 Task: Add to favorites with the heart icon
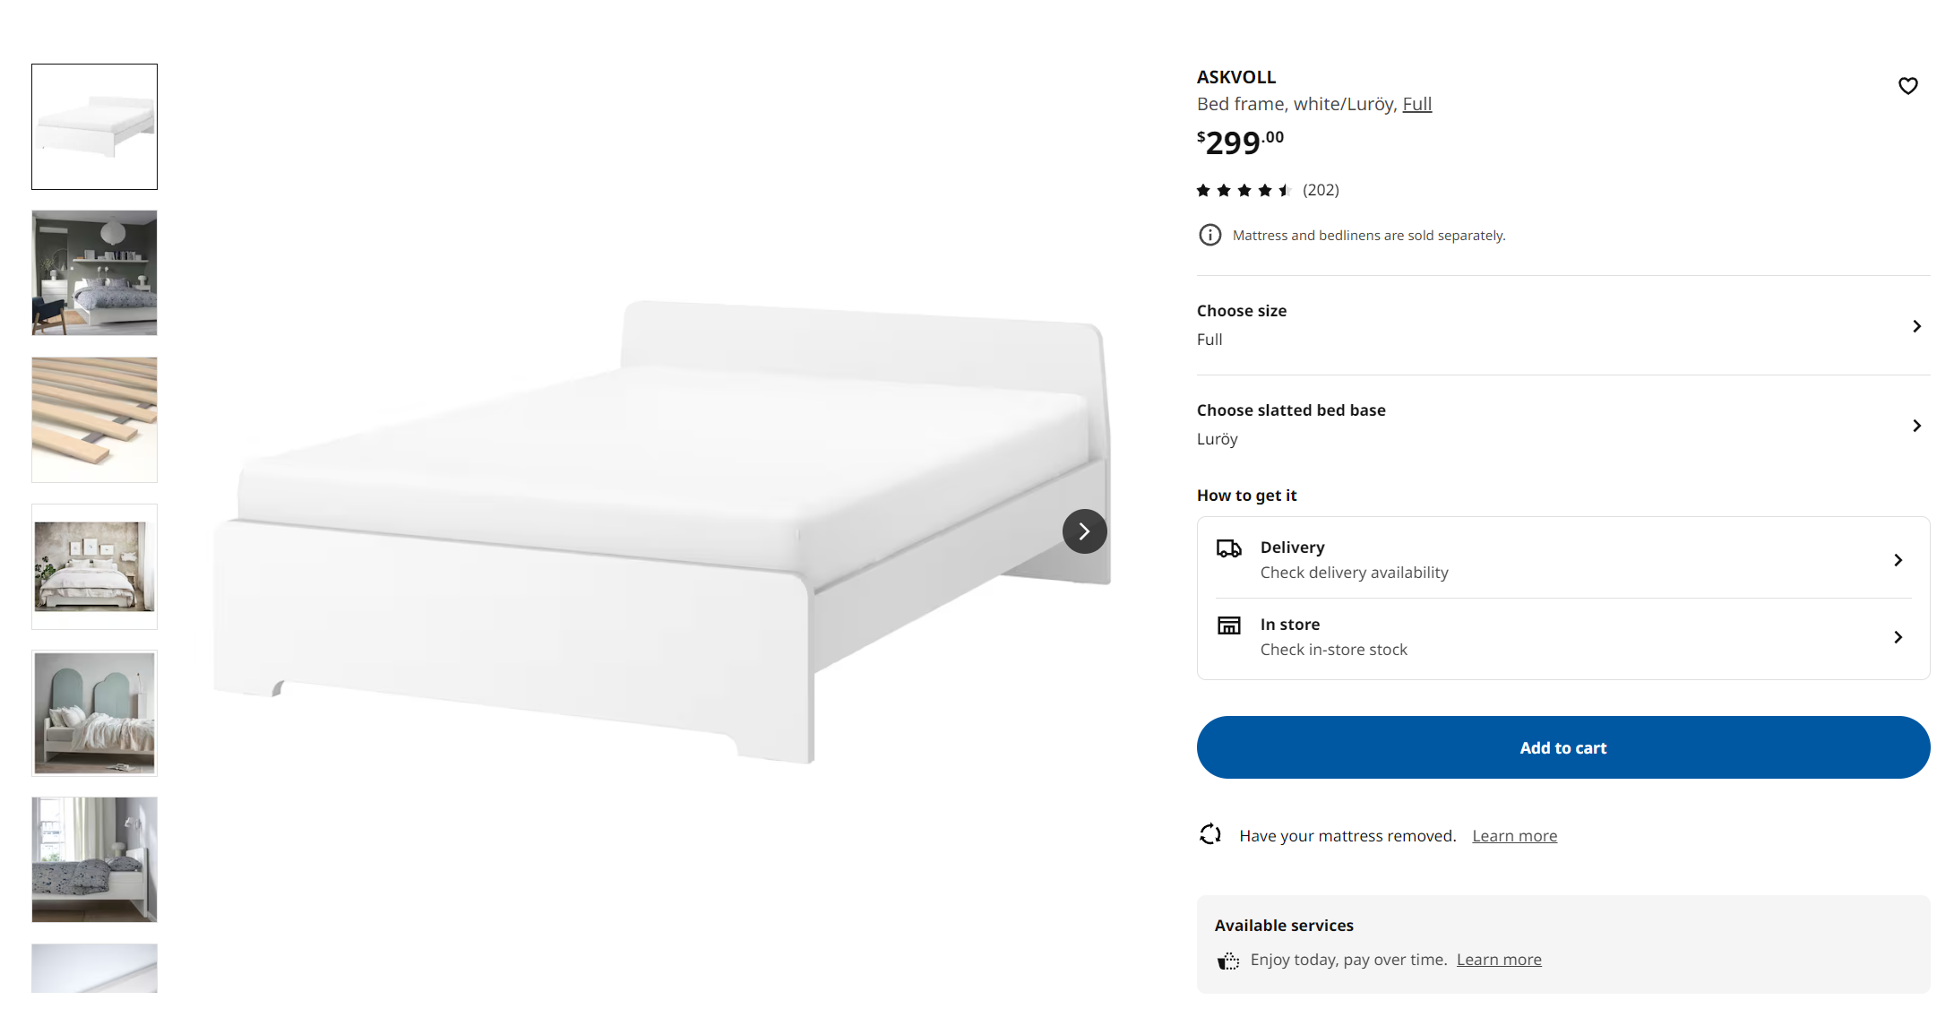click(x=1907, y=86)
